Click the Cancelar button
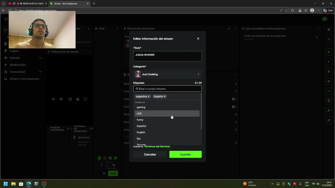The width and height of the screenshot is (335, 188). click(x=150, y=154)
